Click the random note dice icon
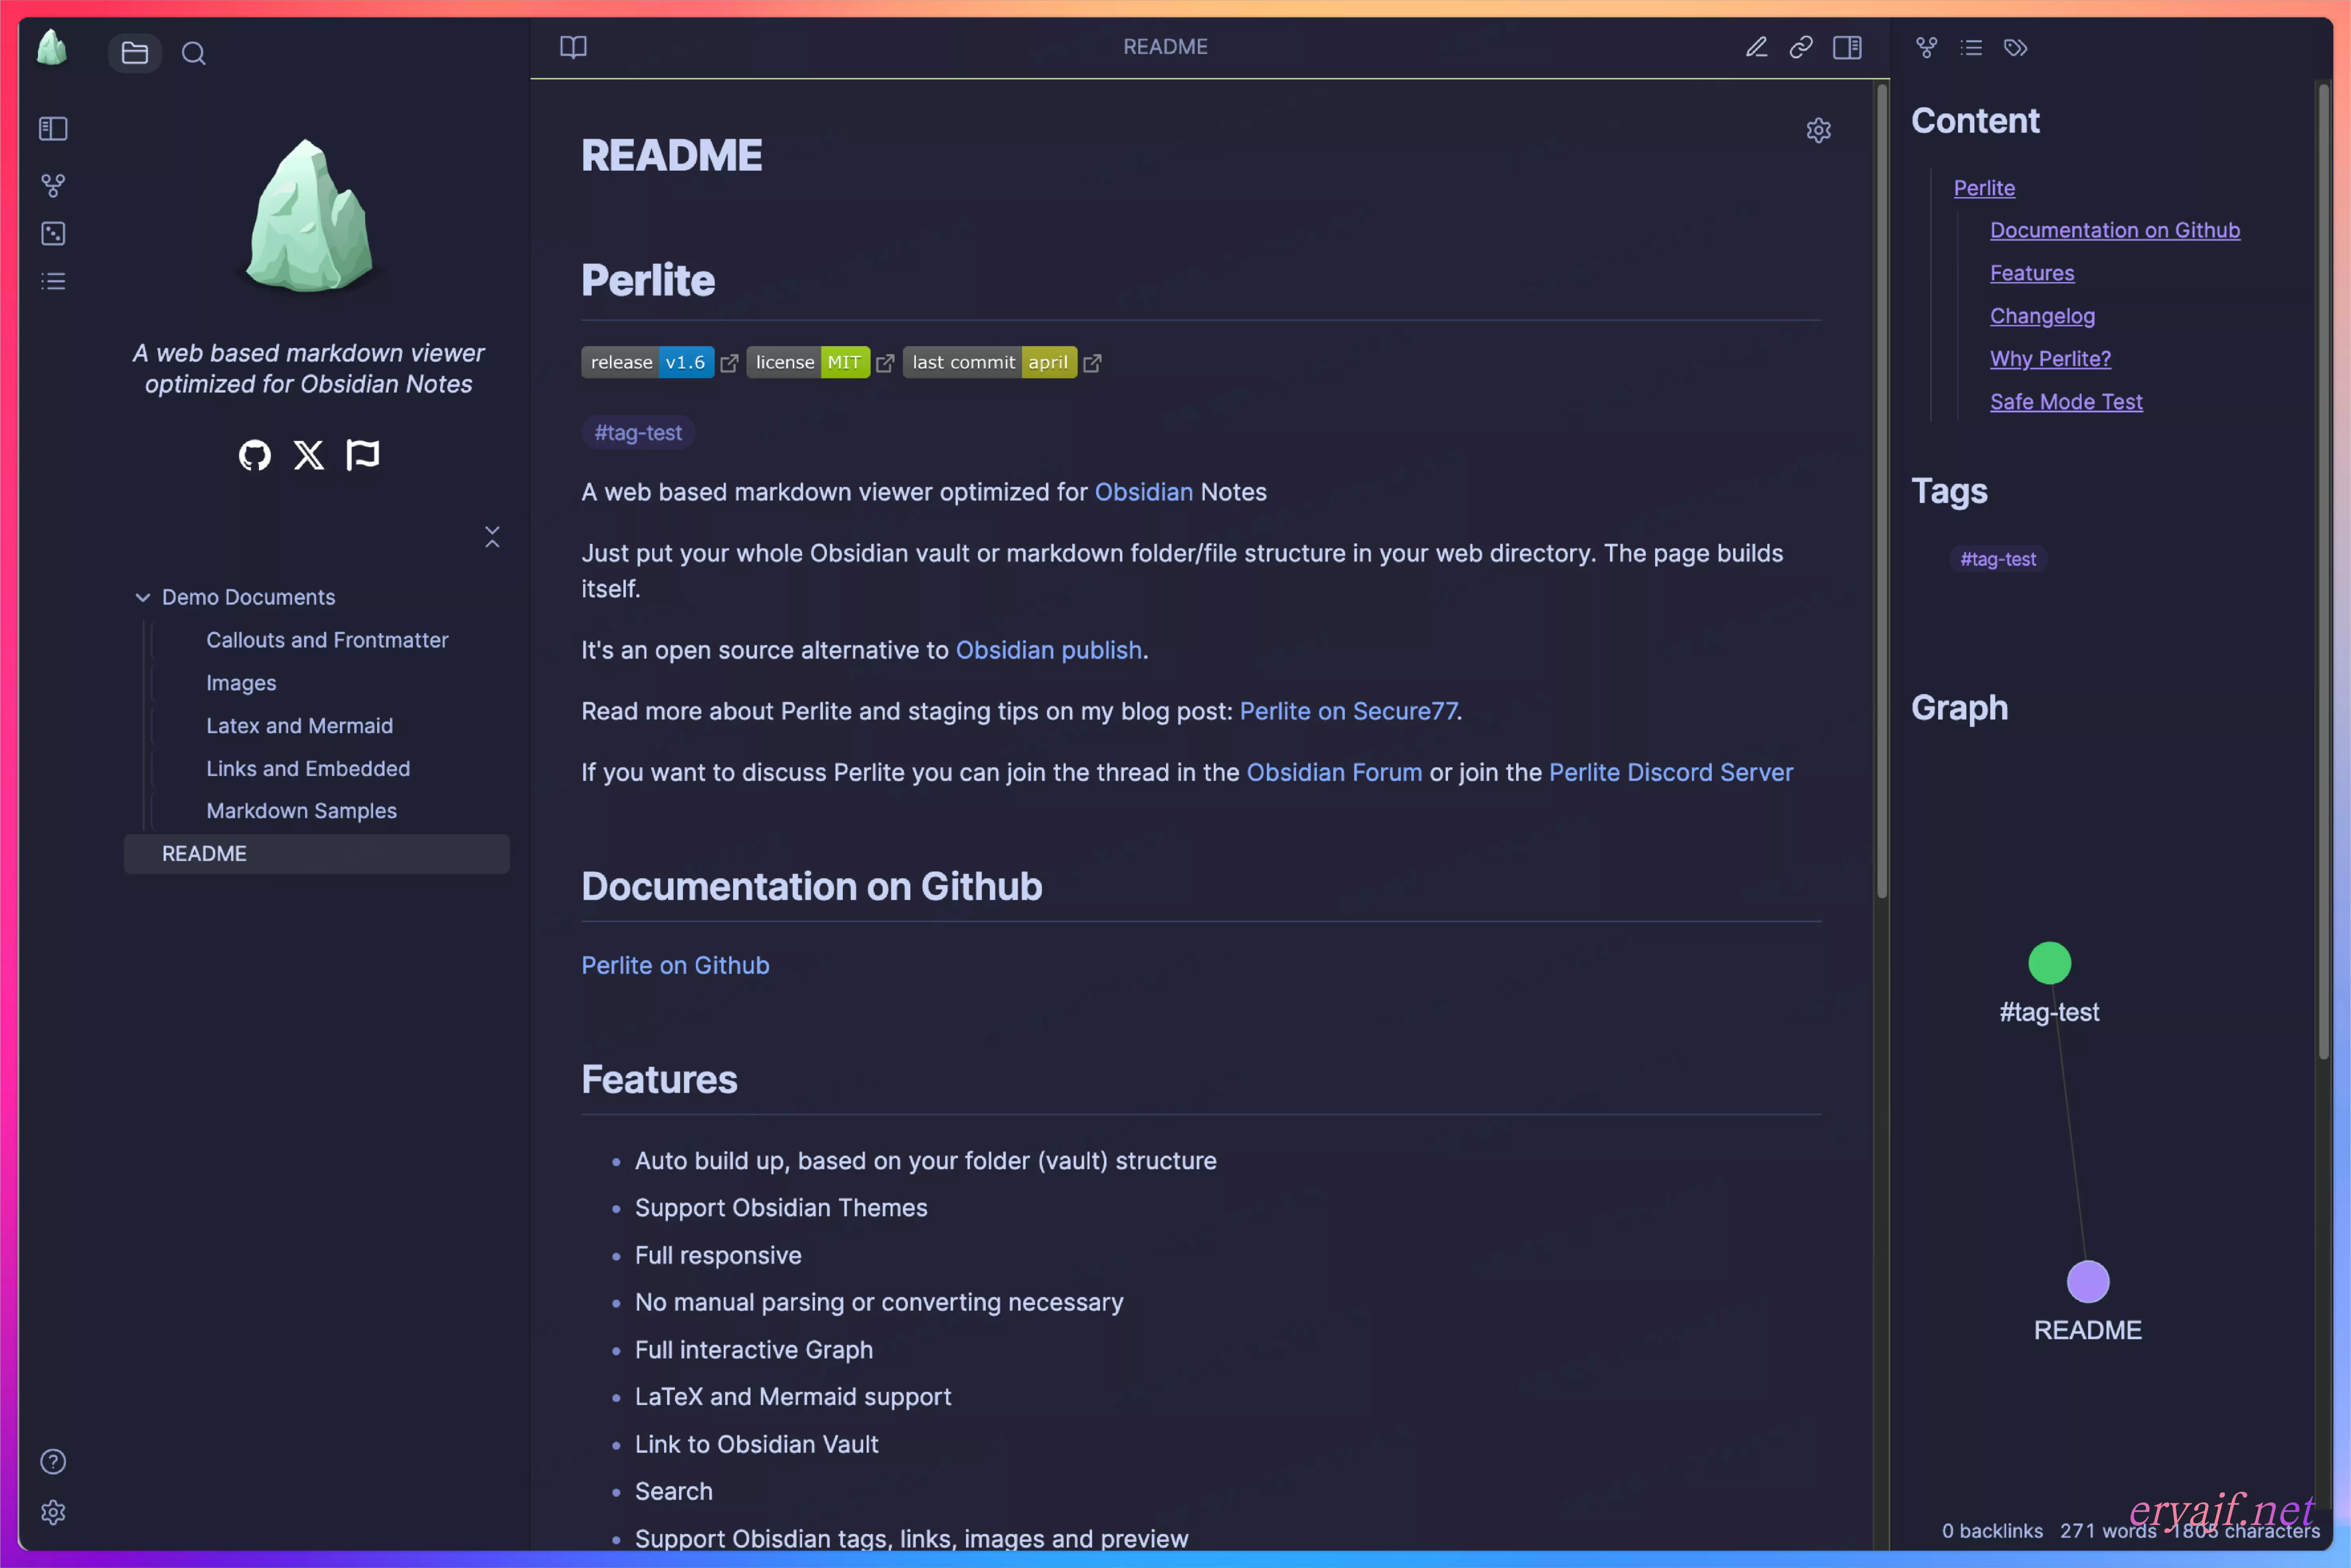This screenshot has width=2351, height=1568. pos(53,234)
